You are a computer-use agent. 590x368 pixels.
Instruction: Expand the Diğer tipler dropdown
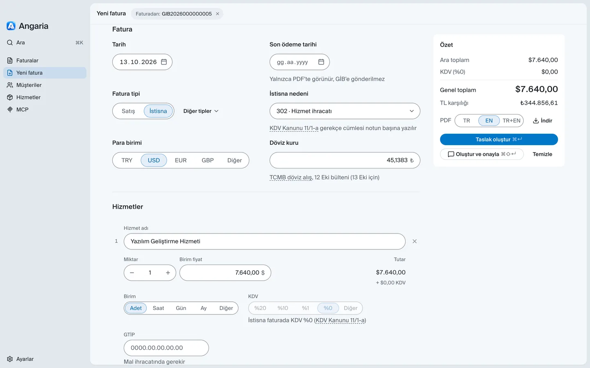[201, 111]
